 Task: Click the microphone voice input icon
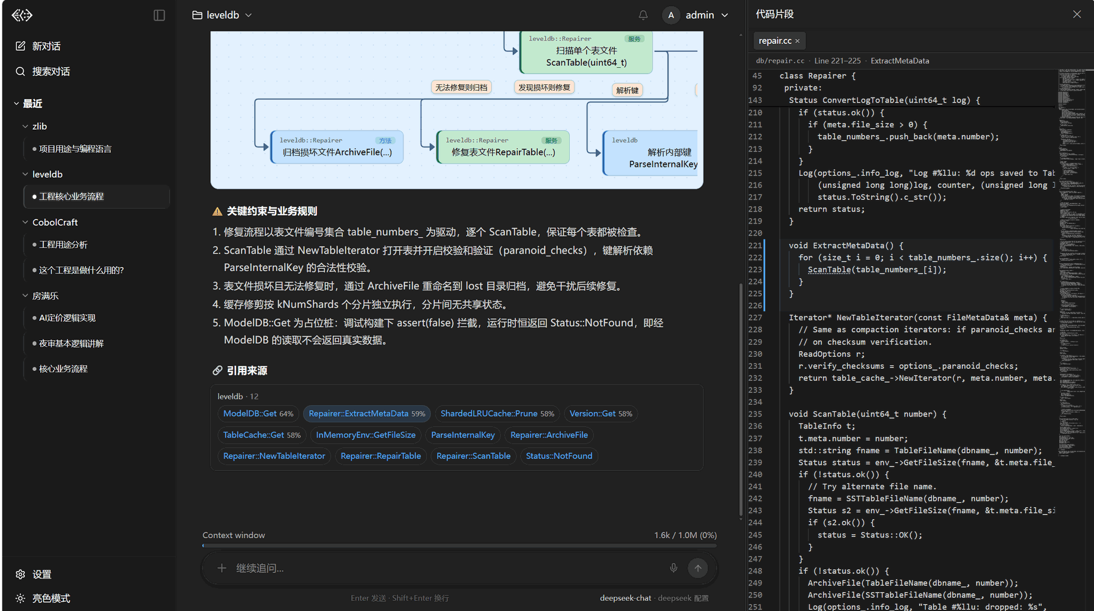[x=673, y=568]
